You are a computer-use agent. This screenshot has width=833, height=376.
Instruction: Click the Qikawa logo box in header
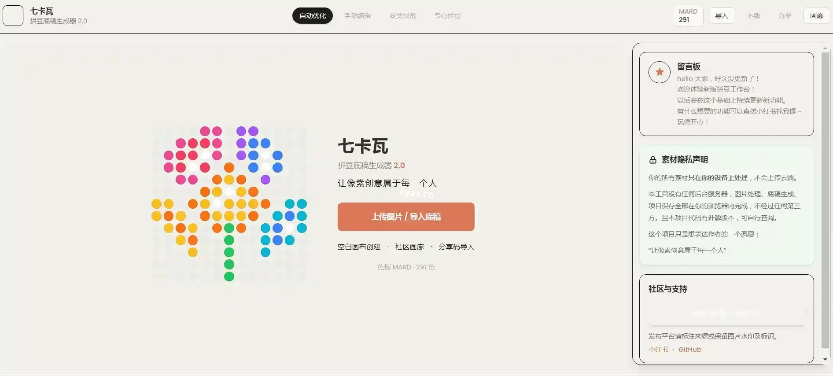[13, 16]
